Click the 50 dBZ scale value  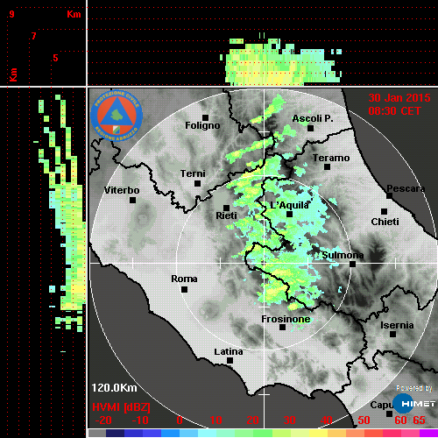(x=364, y=420)
